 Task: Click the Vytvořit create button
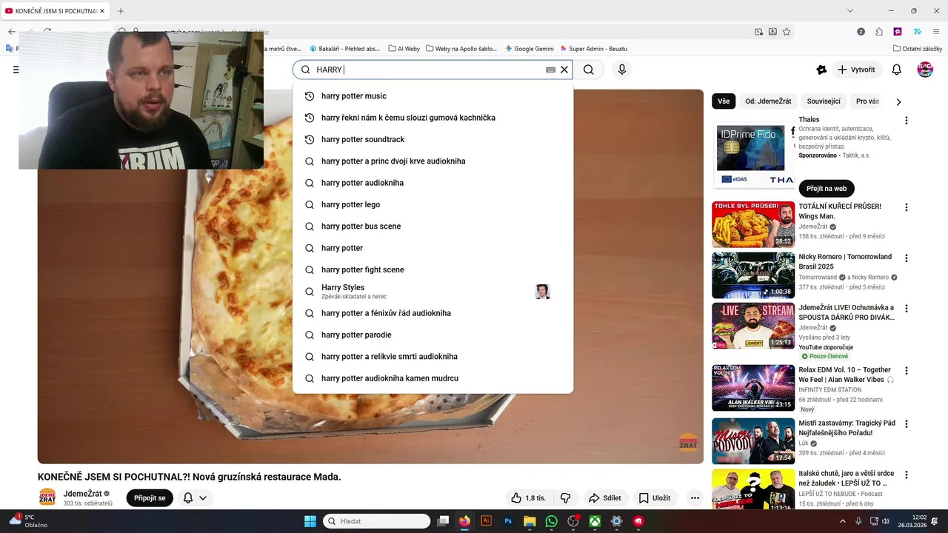(x=856, y=70)
